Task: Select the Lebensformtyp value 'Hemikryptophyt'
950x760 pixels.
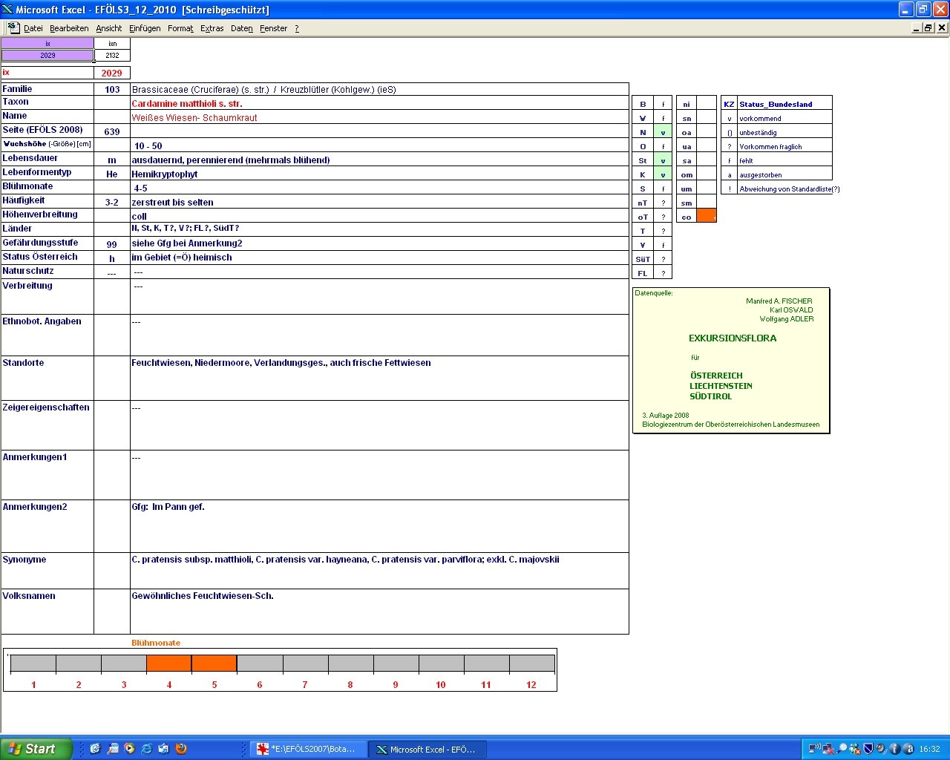Action: (x=379, y=174)
